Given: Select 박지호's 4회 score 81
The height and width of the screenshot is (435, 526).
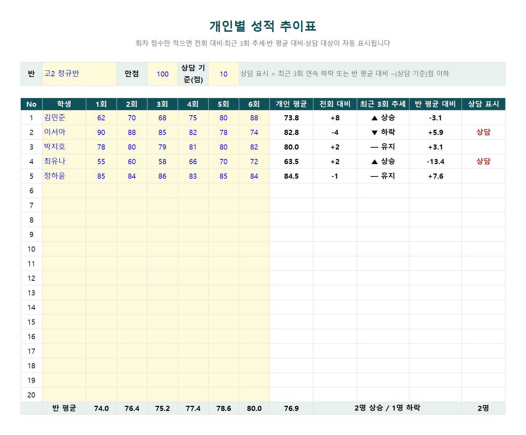Looking at the screenshot, I should pyautogui.click(x=193, y=147).
